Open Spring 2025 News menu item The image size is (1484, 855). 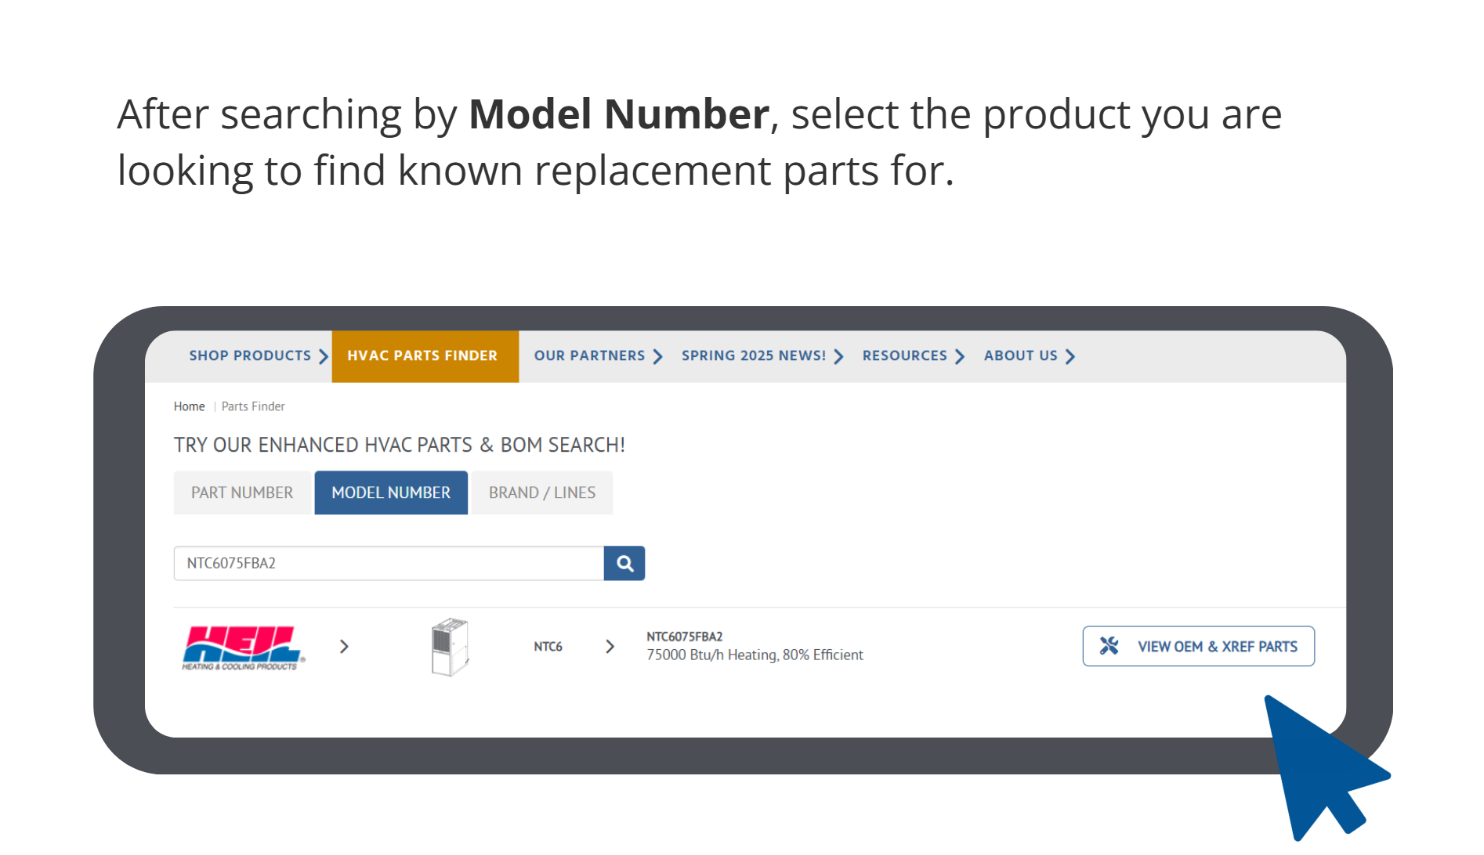click(753, 356)
